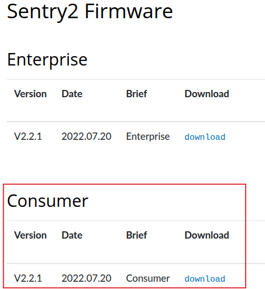Screen dimensions: 265x289
Task: Click Date header in Enterprise table
Action: (72, 94)
